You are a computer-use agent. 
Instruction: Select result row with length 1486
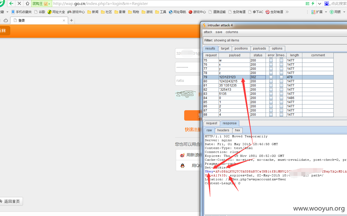268,98
